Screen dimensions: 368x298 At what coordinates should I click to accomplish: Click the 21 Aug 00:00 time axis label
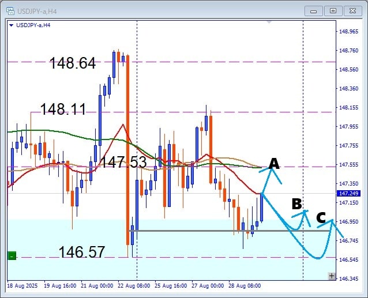tap(97, 286)
